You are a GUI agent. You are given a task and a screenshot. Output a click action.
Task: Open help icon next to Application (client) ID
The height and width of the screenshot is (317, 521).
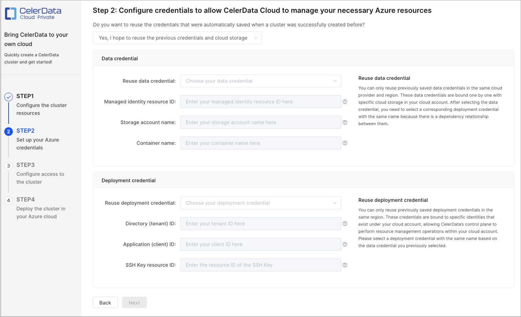coord(345,244)
